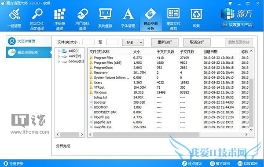
Task: Select the BOOTNXT file row
Action: tap(169, 107)
